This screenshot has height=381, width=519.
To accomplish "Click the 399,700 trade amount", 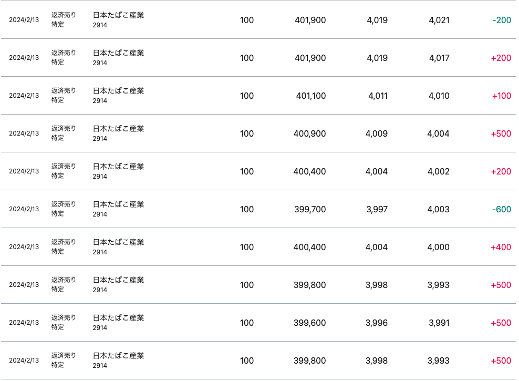I will 310,210.
